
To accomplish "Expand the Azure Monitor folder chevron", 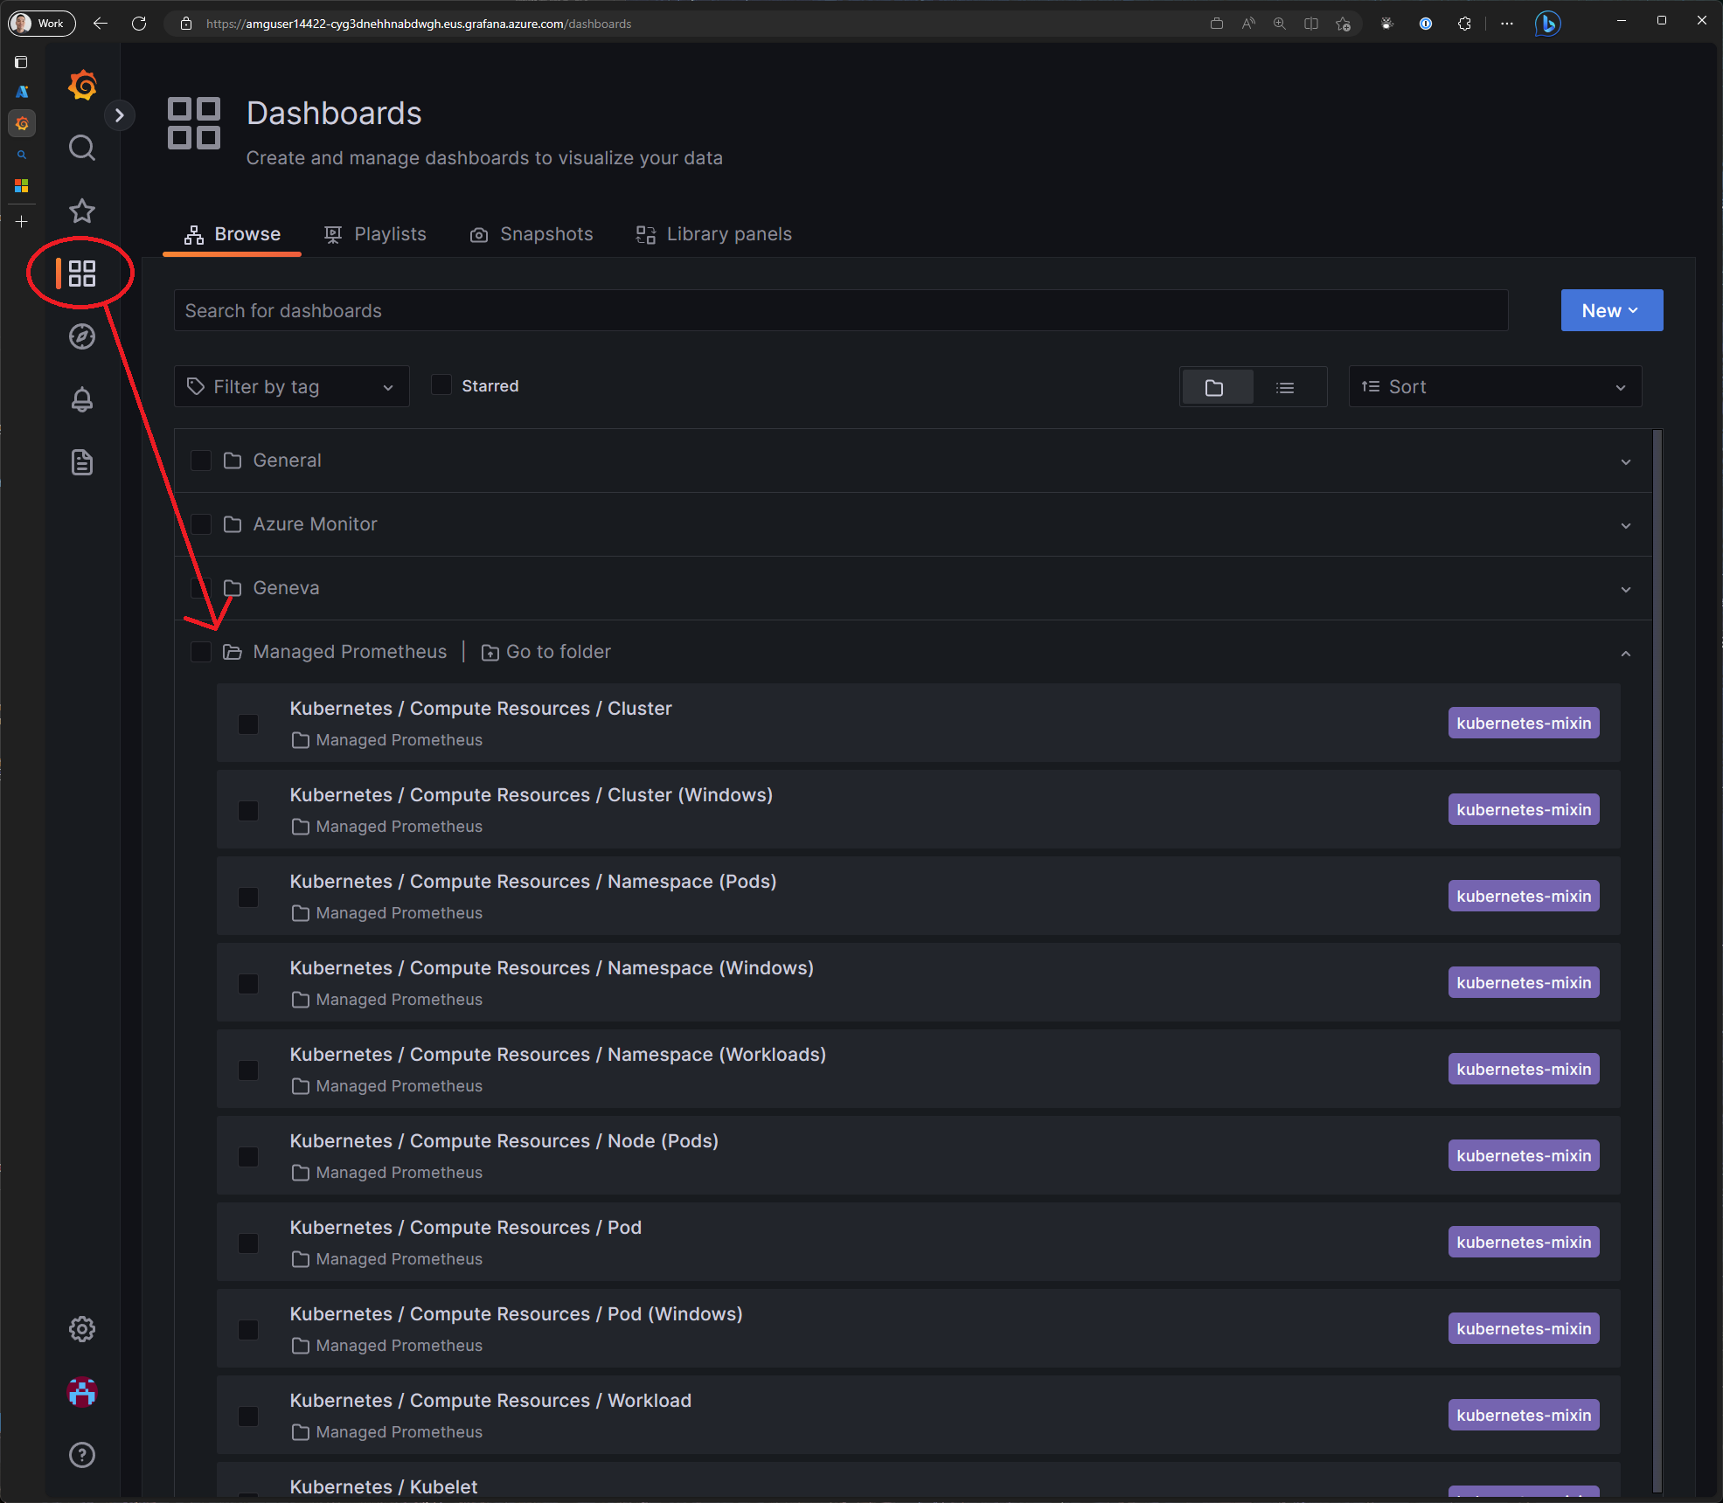I will [1626, 525].
